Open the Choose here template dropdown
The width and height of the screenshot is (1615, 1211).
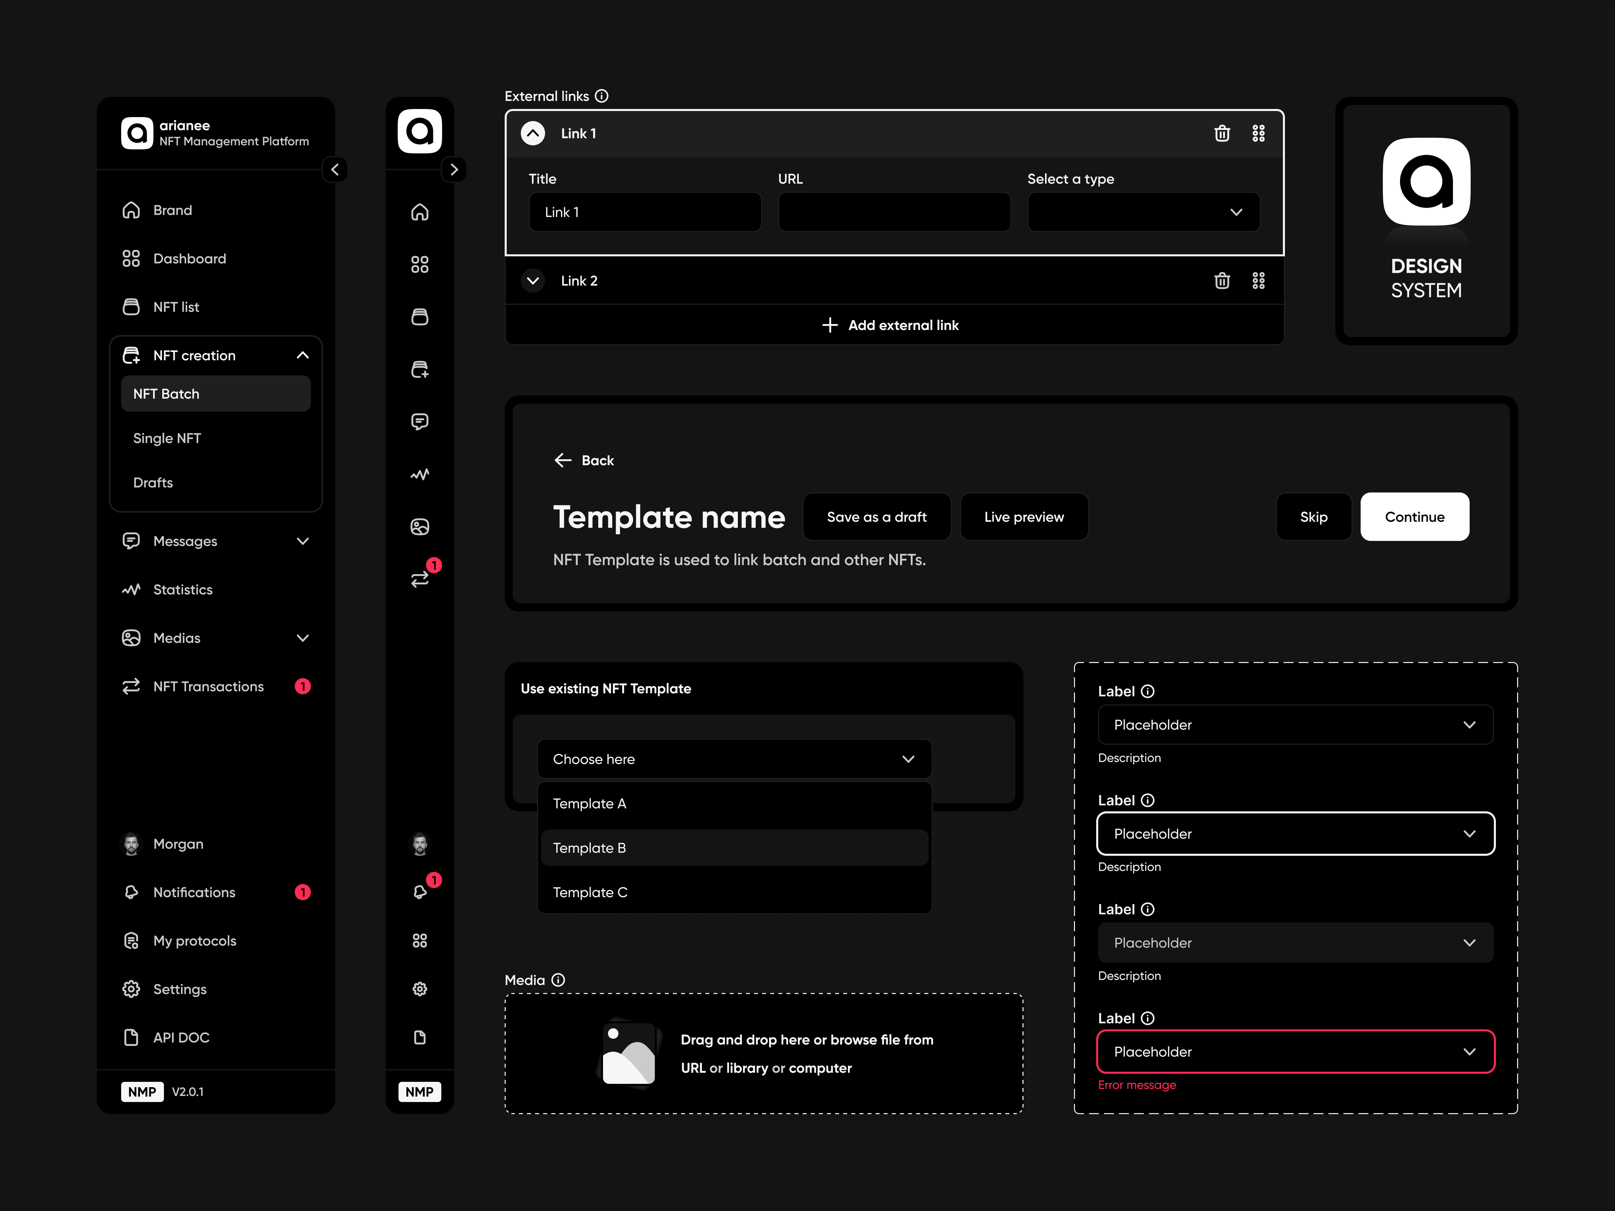(734, 759)
